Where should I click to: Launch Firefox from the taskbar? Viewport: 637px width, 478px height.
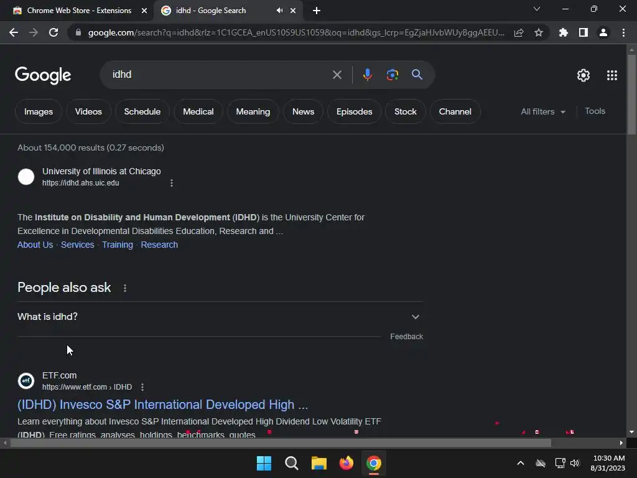346,463
